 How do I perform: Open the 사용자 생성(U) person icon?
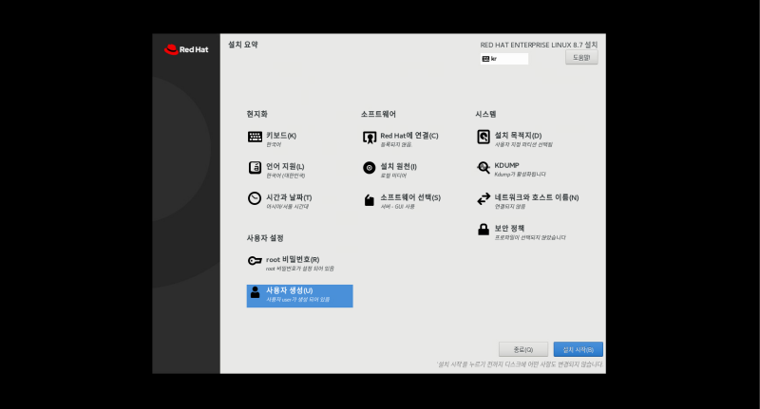[255, 292]
